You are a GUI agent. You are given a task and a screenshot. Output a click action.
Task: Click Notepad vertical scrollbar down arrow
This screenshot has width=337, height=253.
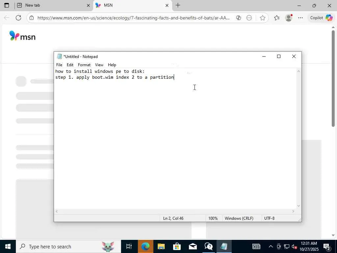[x=298, y=206]
